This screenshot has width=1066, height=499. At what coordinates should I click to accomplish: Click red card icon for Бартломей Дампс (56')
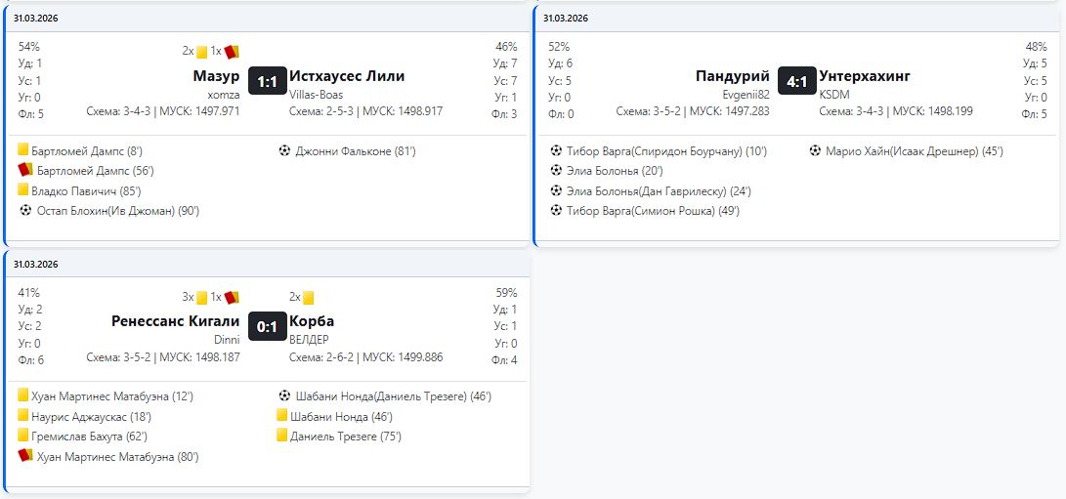click(x=24, y=171)
